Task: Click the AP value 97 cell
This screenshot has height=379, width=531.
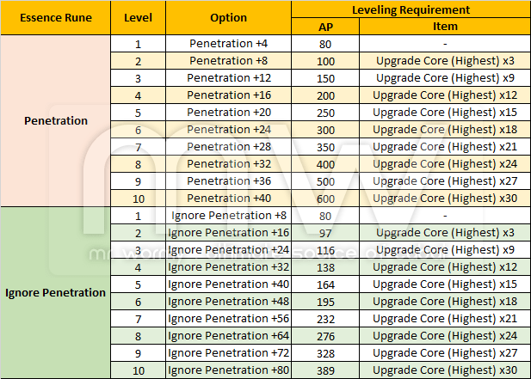Action: click(x=325, y=232)
